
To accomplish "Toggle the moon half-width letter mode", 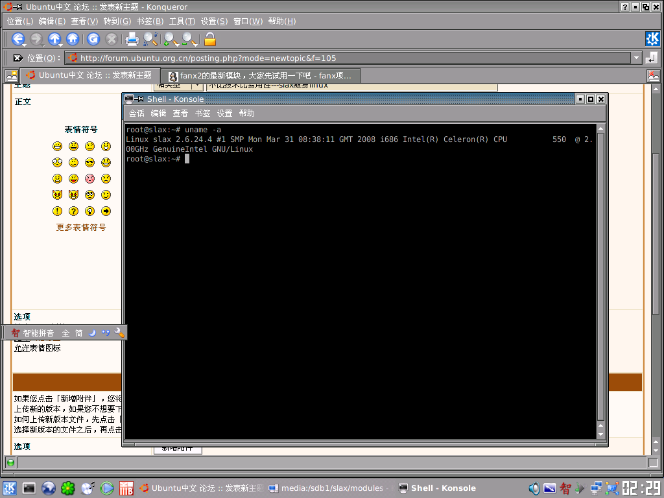I will pyautogui.click(x=92, y=333).
